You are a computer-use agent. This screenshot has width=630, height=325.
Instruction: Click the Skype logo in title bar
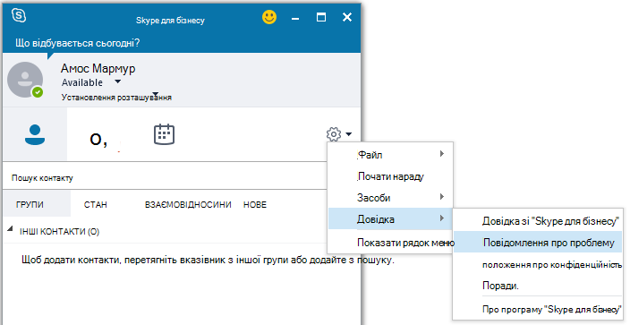(19, 16)
